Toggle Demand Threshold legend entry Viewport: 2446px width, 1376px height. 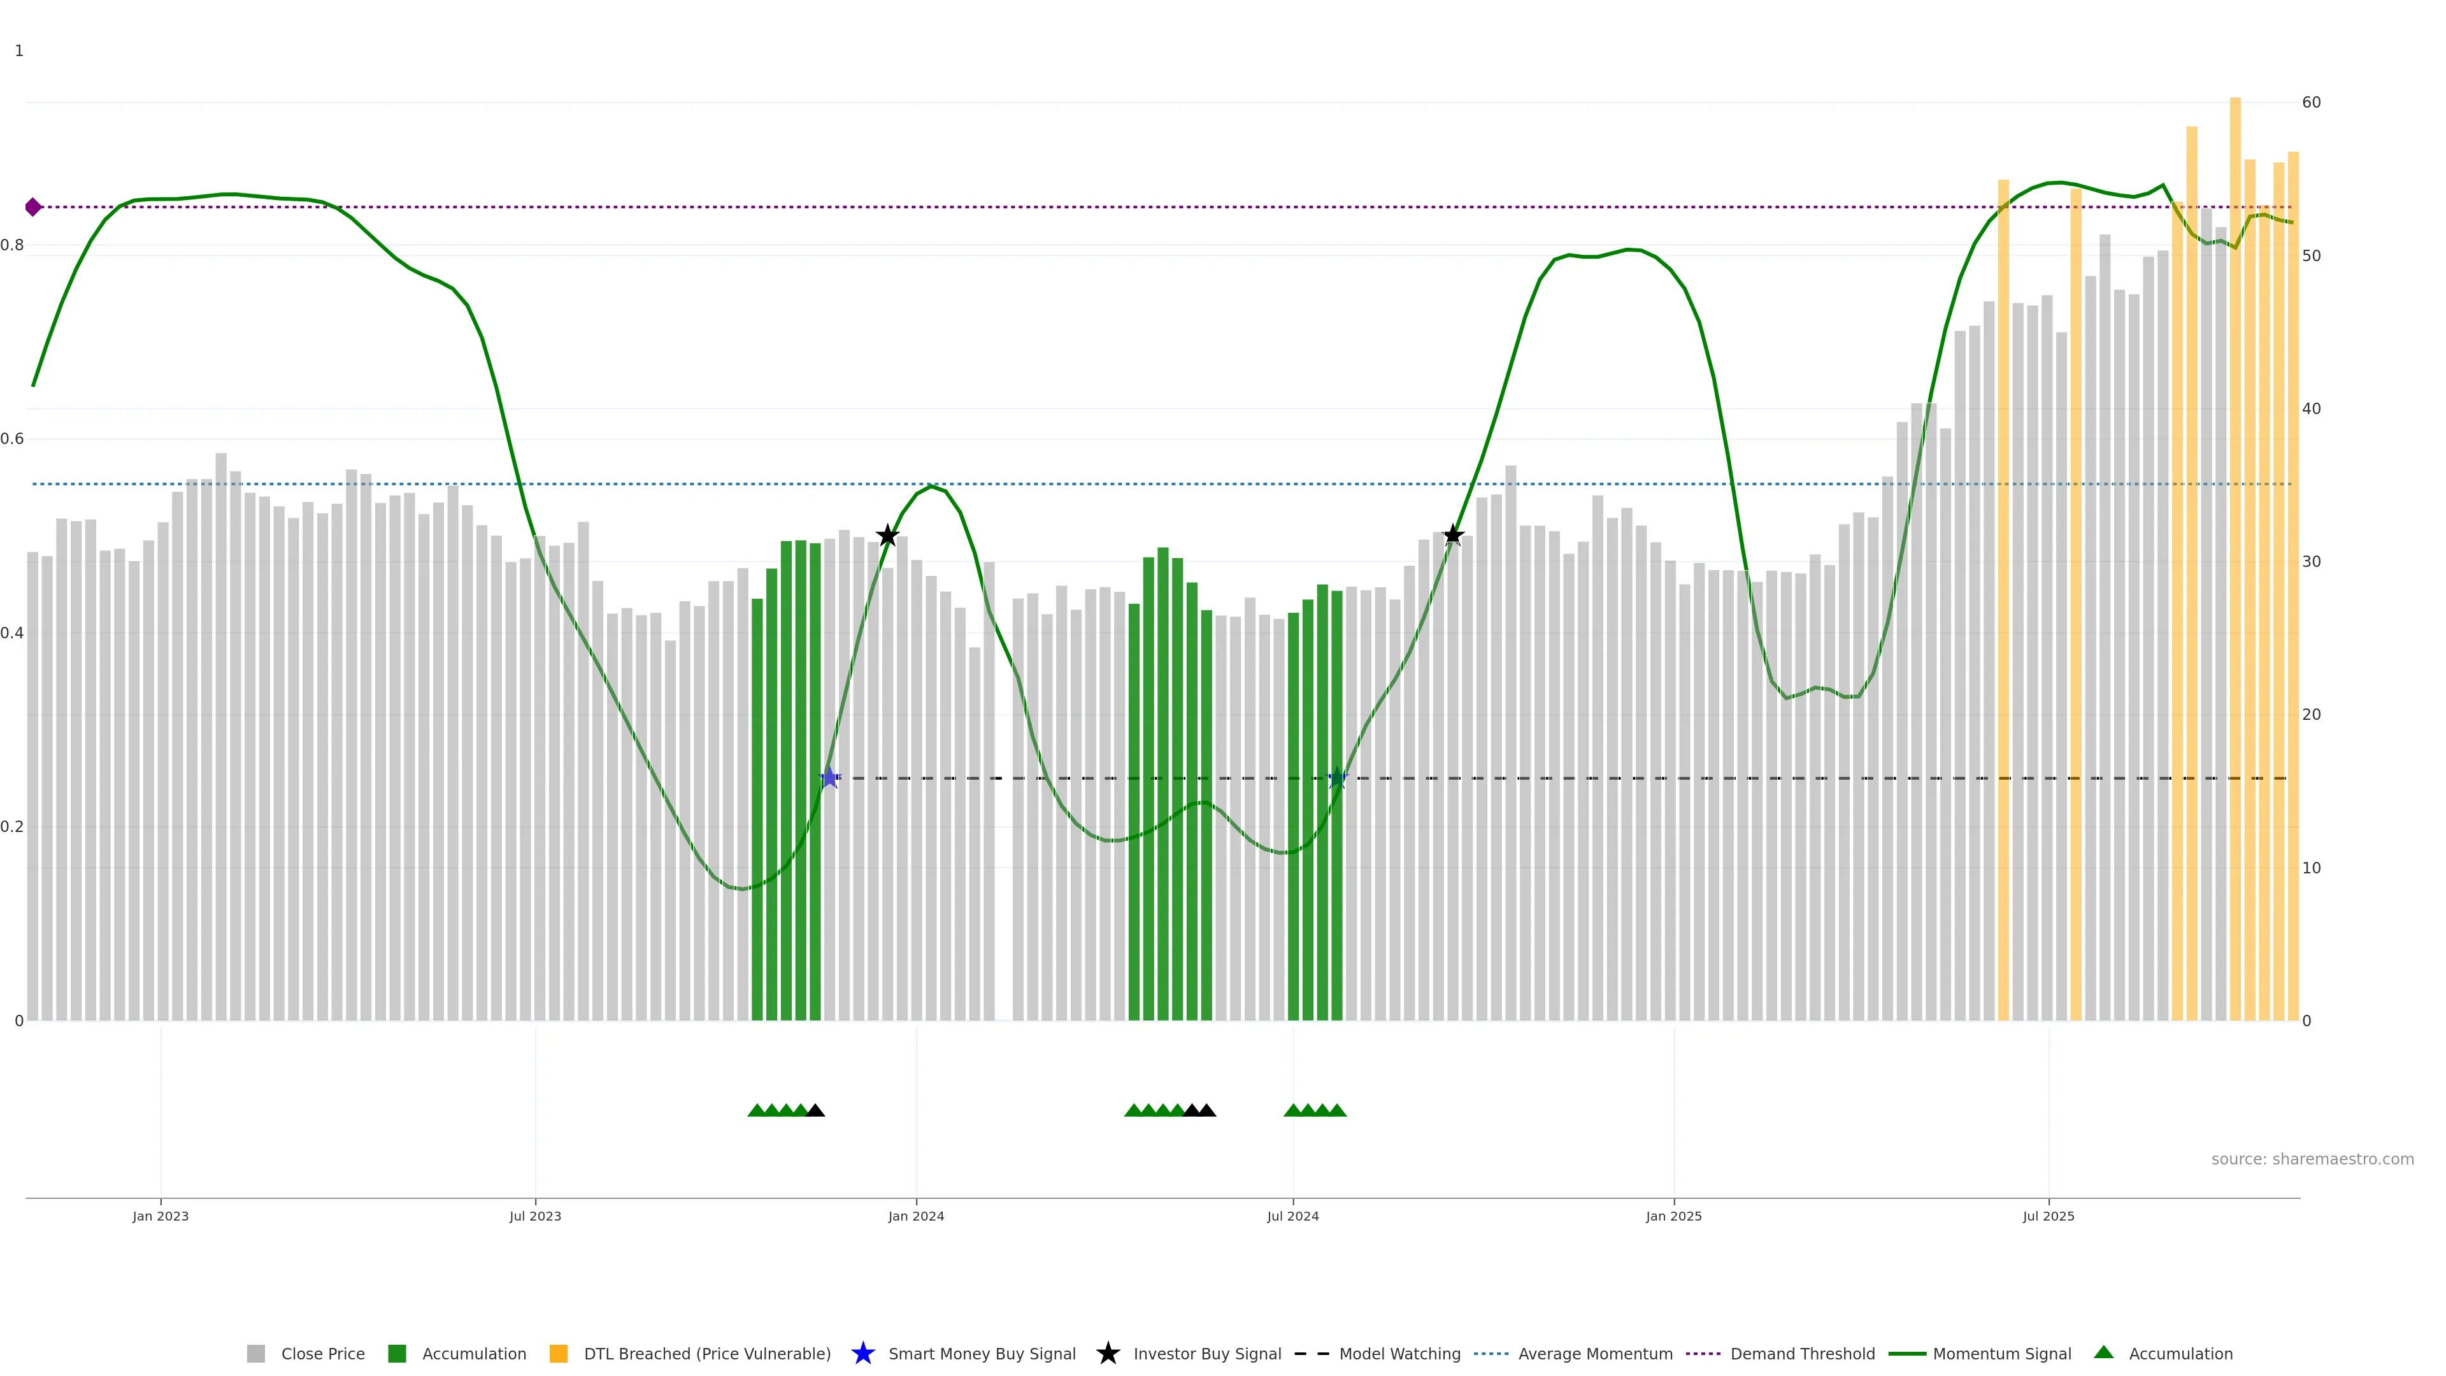[x=1802, y=1354]
